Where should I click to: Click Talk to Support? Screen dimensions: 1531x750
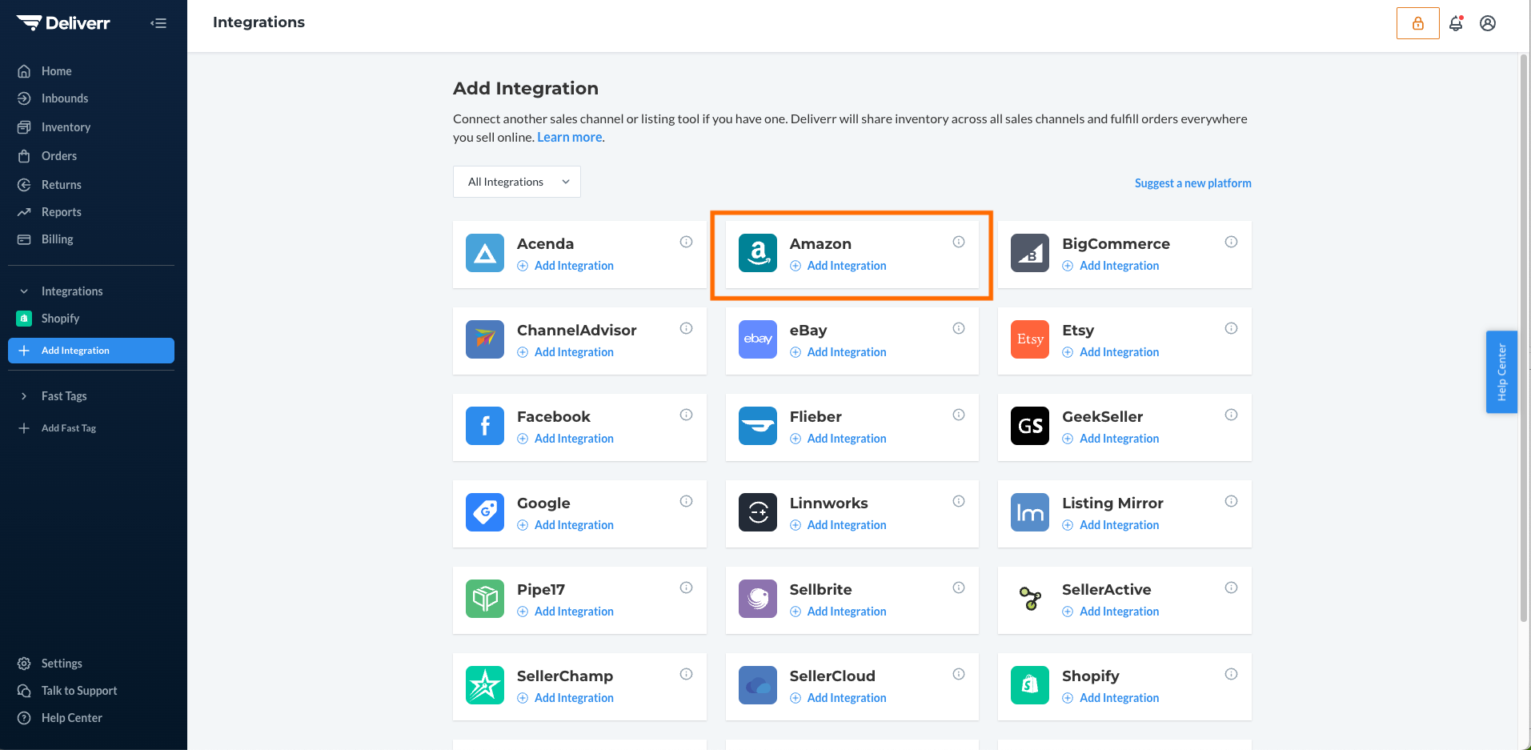click(78, 691)
